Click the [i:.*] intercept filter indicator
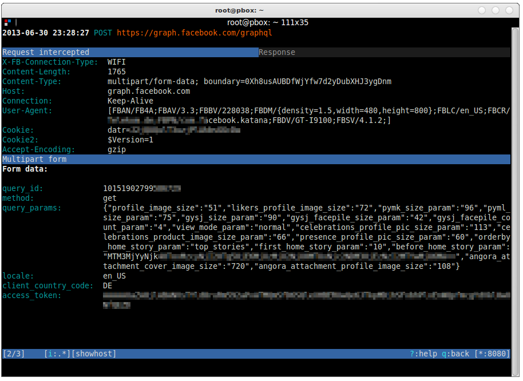Viewport: 523px width, 381px height. click(57, 354)
